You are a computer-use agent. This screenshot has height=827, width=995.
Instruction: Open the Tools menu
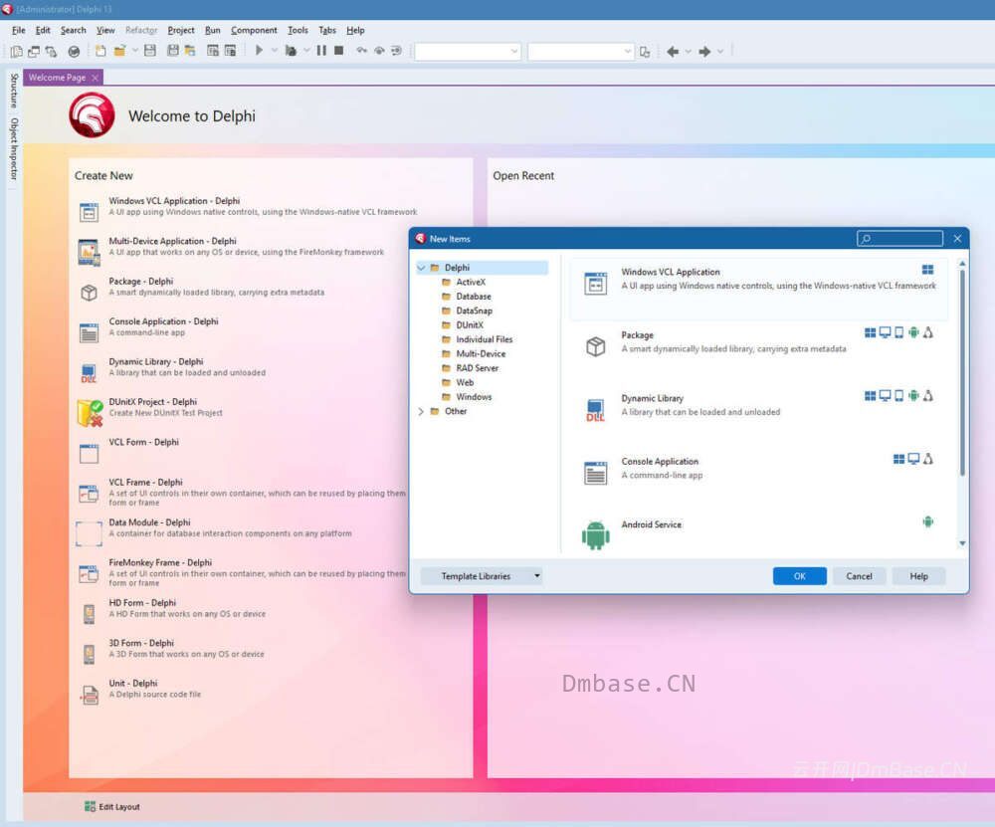tap(298, 30)
